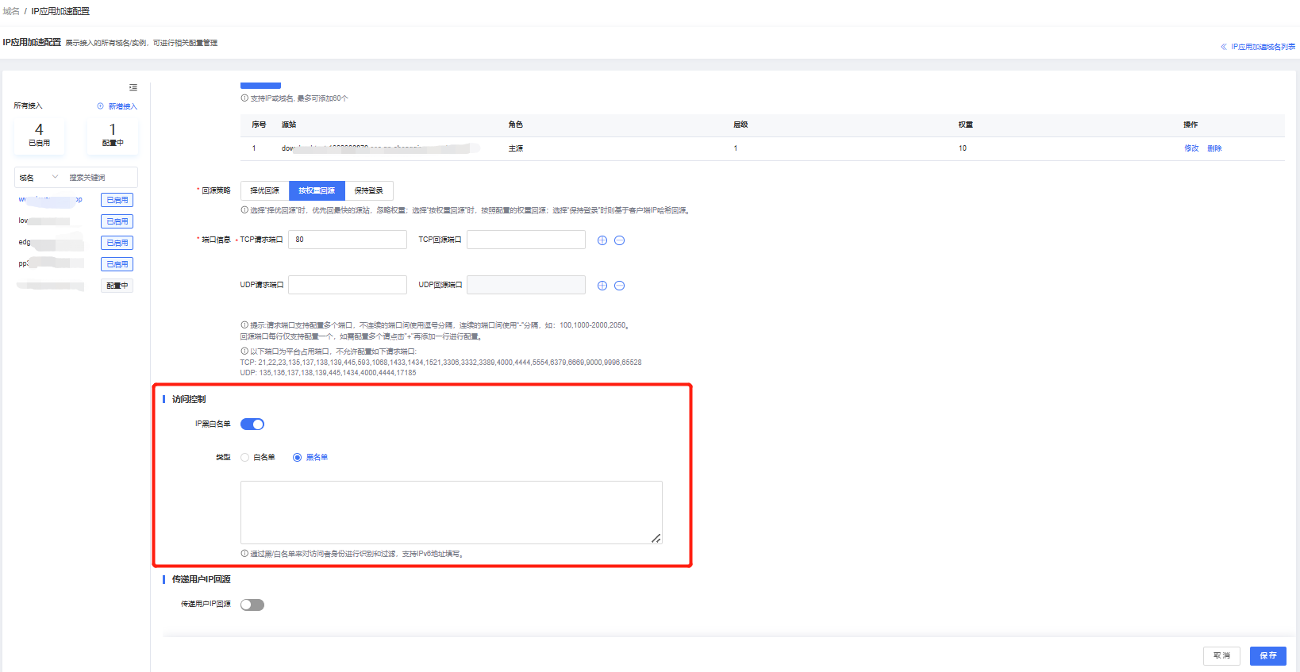Focus the 搜索关键词 search field
The width and height of the screenshot is (1300, 672).
click(x=102, y=178)
